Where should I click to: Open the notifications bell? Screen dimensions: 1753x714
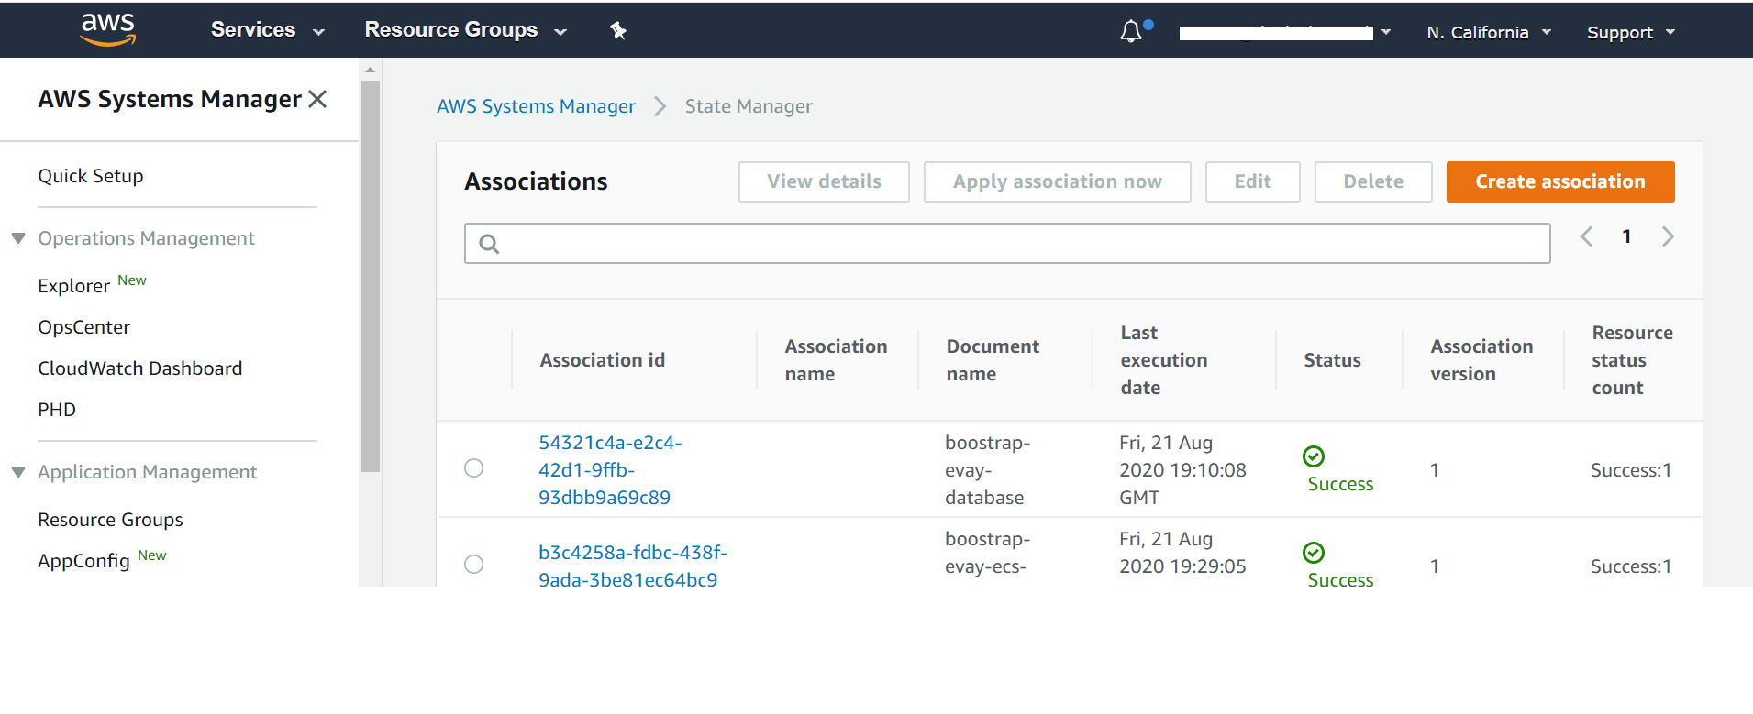1131,31
